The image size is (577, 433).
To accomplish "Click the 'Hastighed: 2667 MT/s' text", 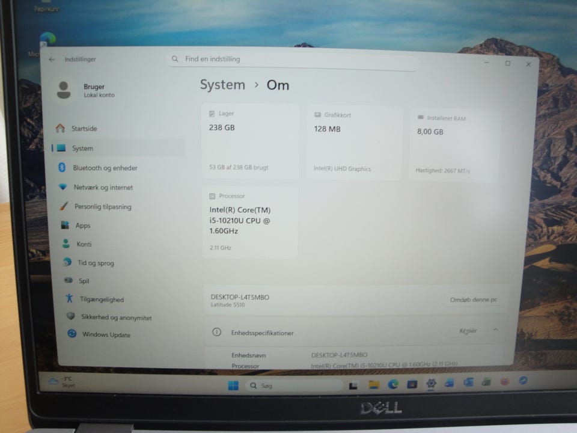I will 443,170.
